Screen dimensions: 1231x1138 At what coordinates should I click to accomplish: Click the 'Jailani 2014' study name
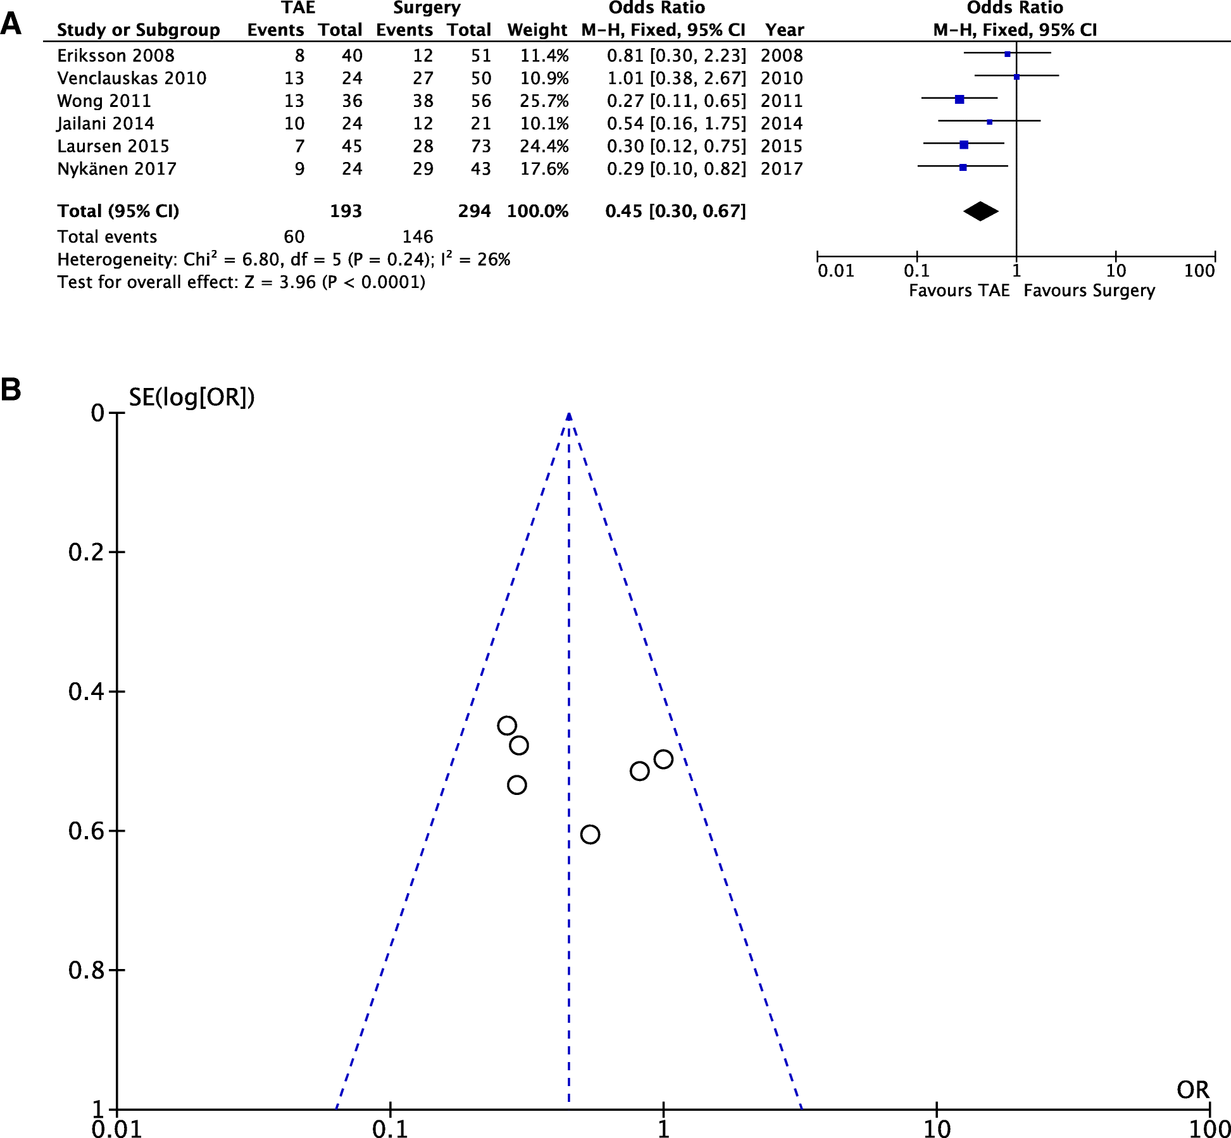coord(105,123)
